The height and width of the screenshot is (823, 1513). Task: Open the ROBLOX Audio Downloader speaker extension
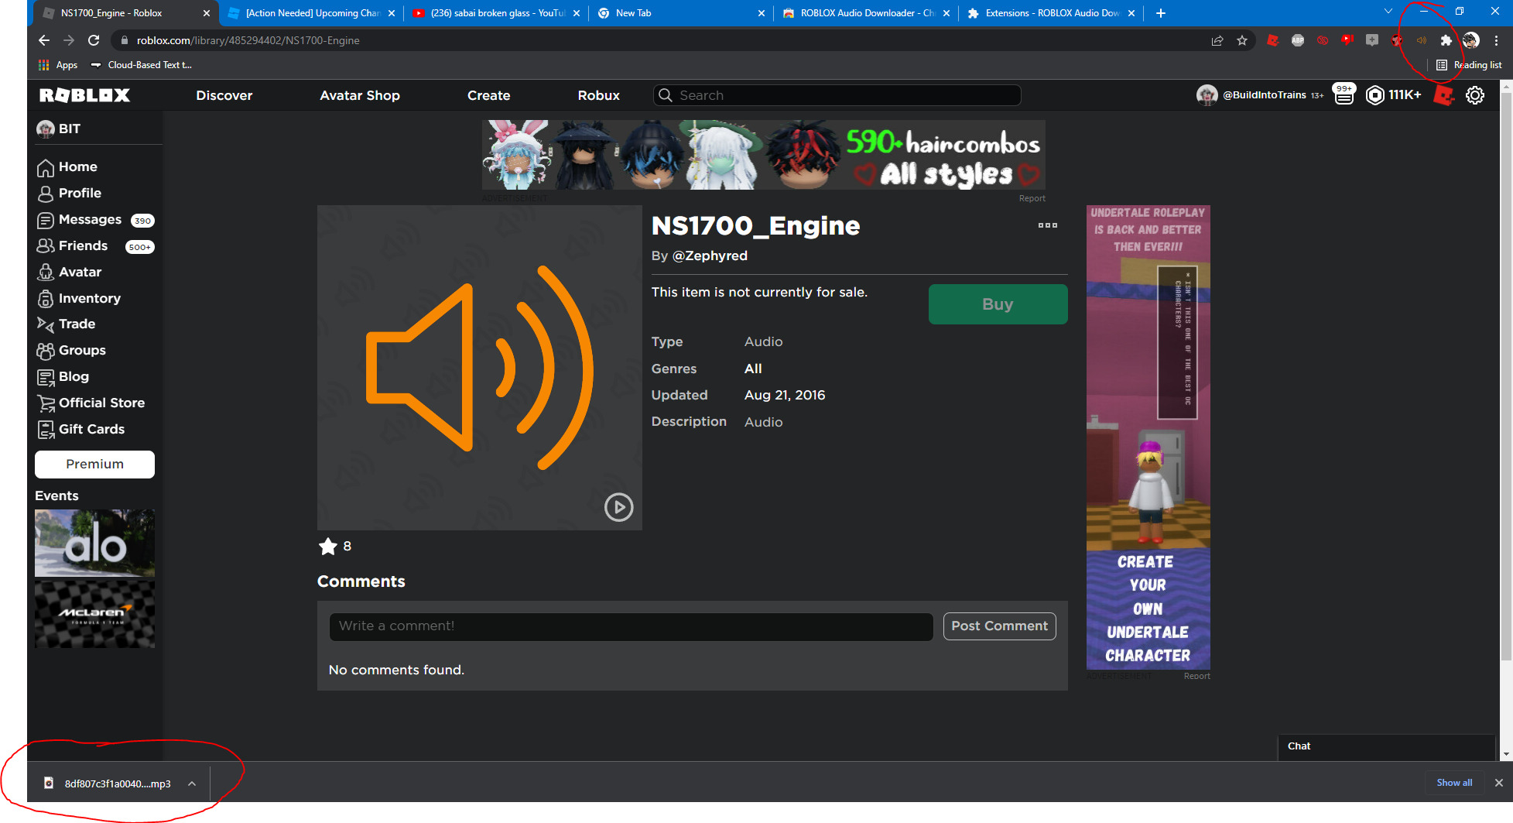tap(1422, 40)
